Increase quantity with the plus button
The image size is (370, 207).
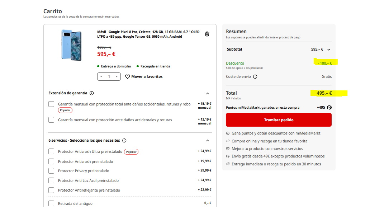point(117,77)
